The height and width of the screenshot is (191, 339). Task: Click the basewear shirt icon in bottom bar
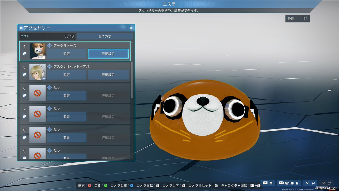pyautogui.click(x=292, y=183)
